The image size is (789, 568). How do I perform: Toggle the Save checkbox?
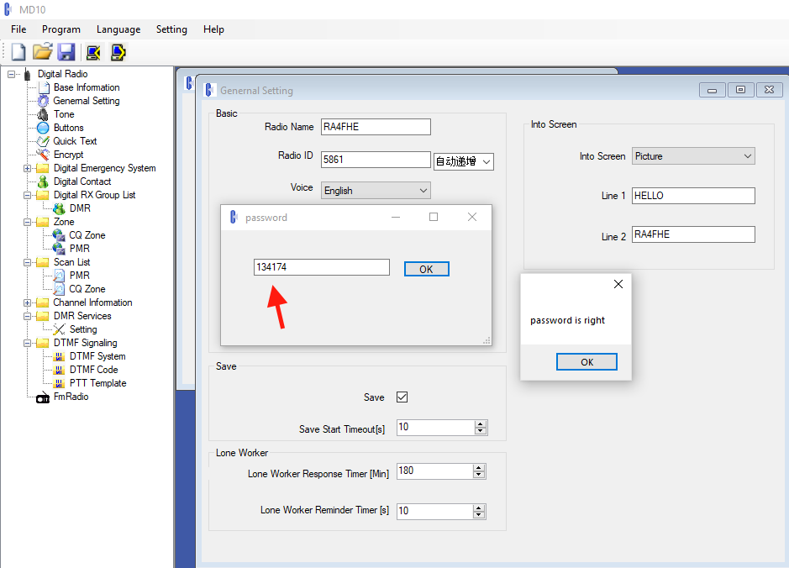[402, 397]
